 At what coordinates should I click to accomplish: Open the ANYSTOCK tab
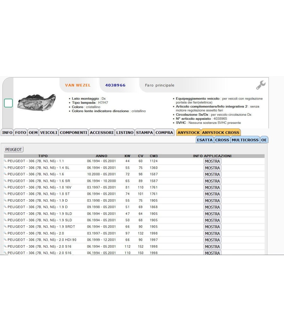pos(188,133)
